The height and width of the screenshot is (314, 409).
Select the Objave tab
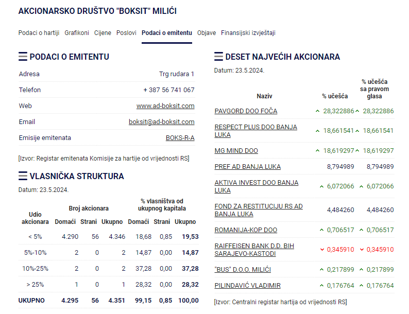coord(207,33)
